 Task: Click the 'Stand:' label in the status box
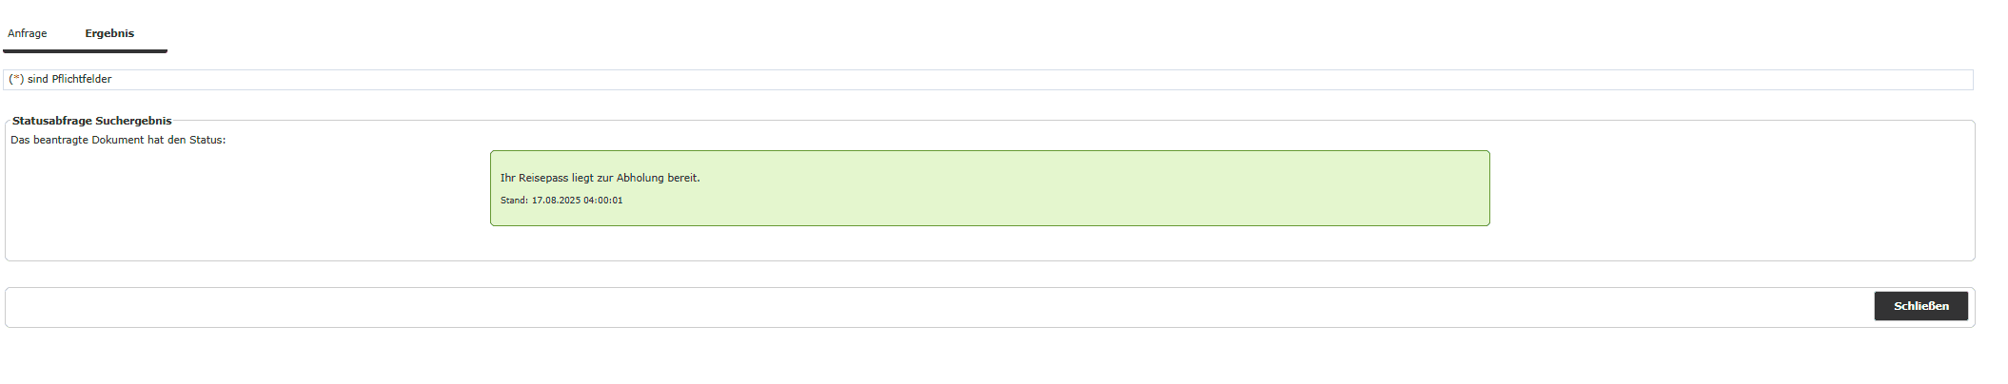tap(514, 201)
